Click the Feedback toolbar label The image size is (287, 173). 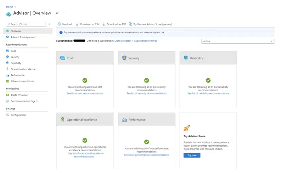pyautogui.click(x=67, y=24)
